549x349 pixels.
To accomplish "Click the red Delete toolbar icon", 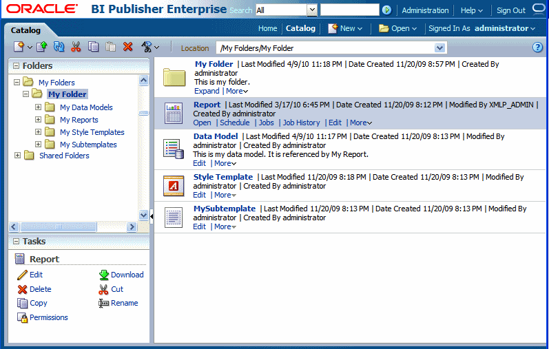I will point(128,47).
